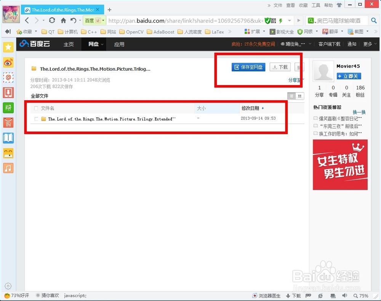Click the 保存至网盘 button

point(248,67)
